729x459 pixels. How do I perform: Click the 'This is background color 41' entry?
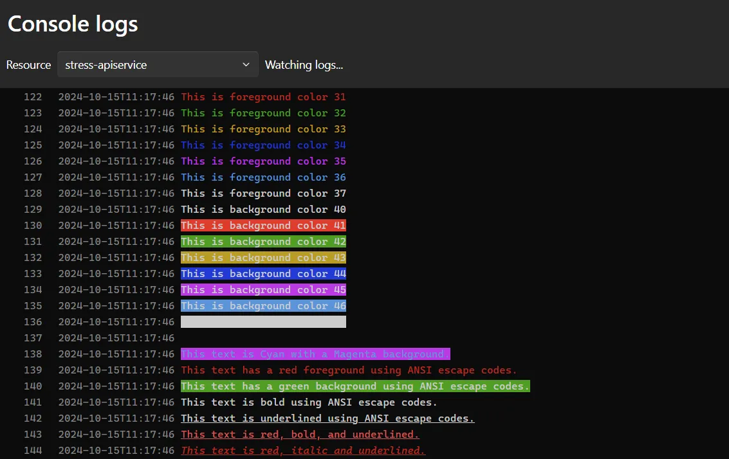(x=263, y=225)
